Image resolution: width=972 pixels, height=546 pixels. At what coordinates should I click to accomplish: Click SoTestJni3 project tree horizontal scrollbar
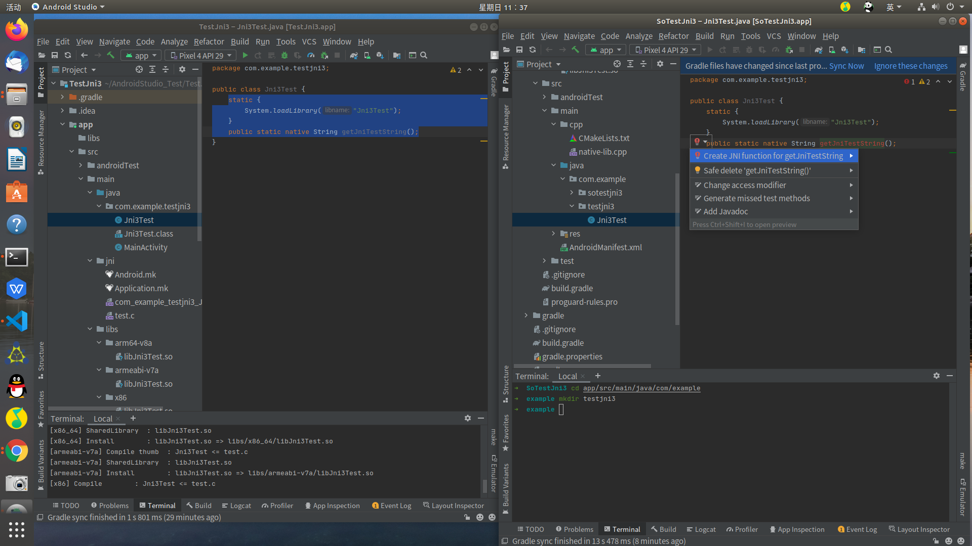(x=582, y=366)
